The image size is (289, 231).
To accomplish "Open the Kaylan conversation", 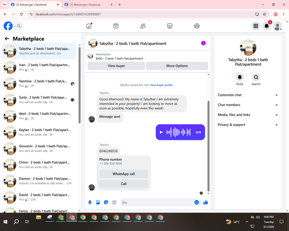I will (39, 132).
